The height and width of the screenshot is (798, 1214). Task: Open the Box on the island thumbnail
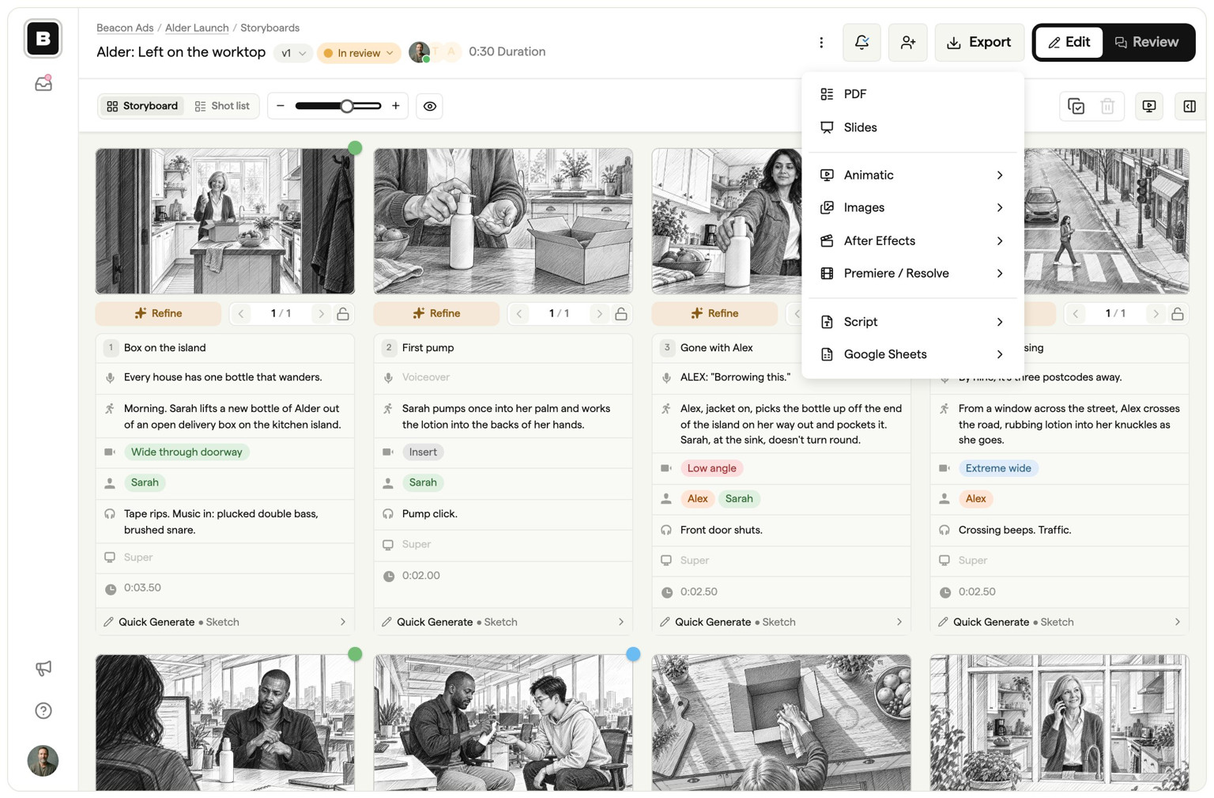click(x=225, y=221)
